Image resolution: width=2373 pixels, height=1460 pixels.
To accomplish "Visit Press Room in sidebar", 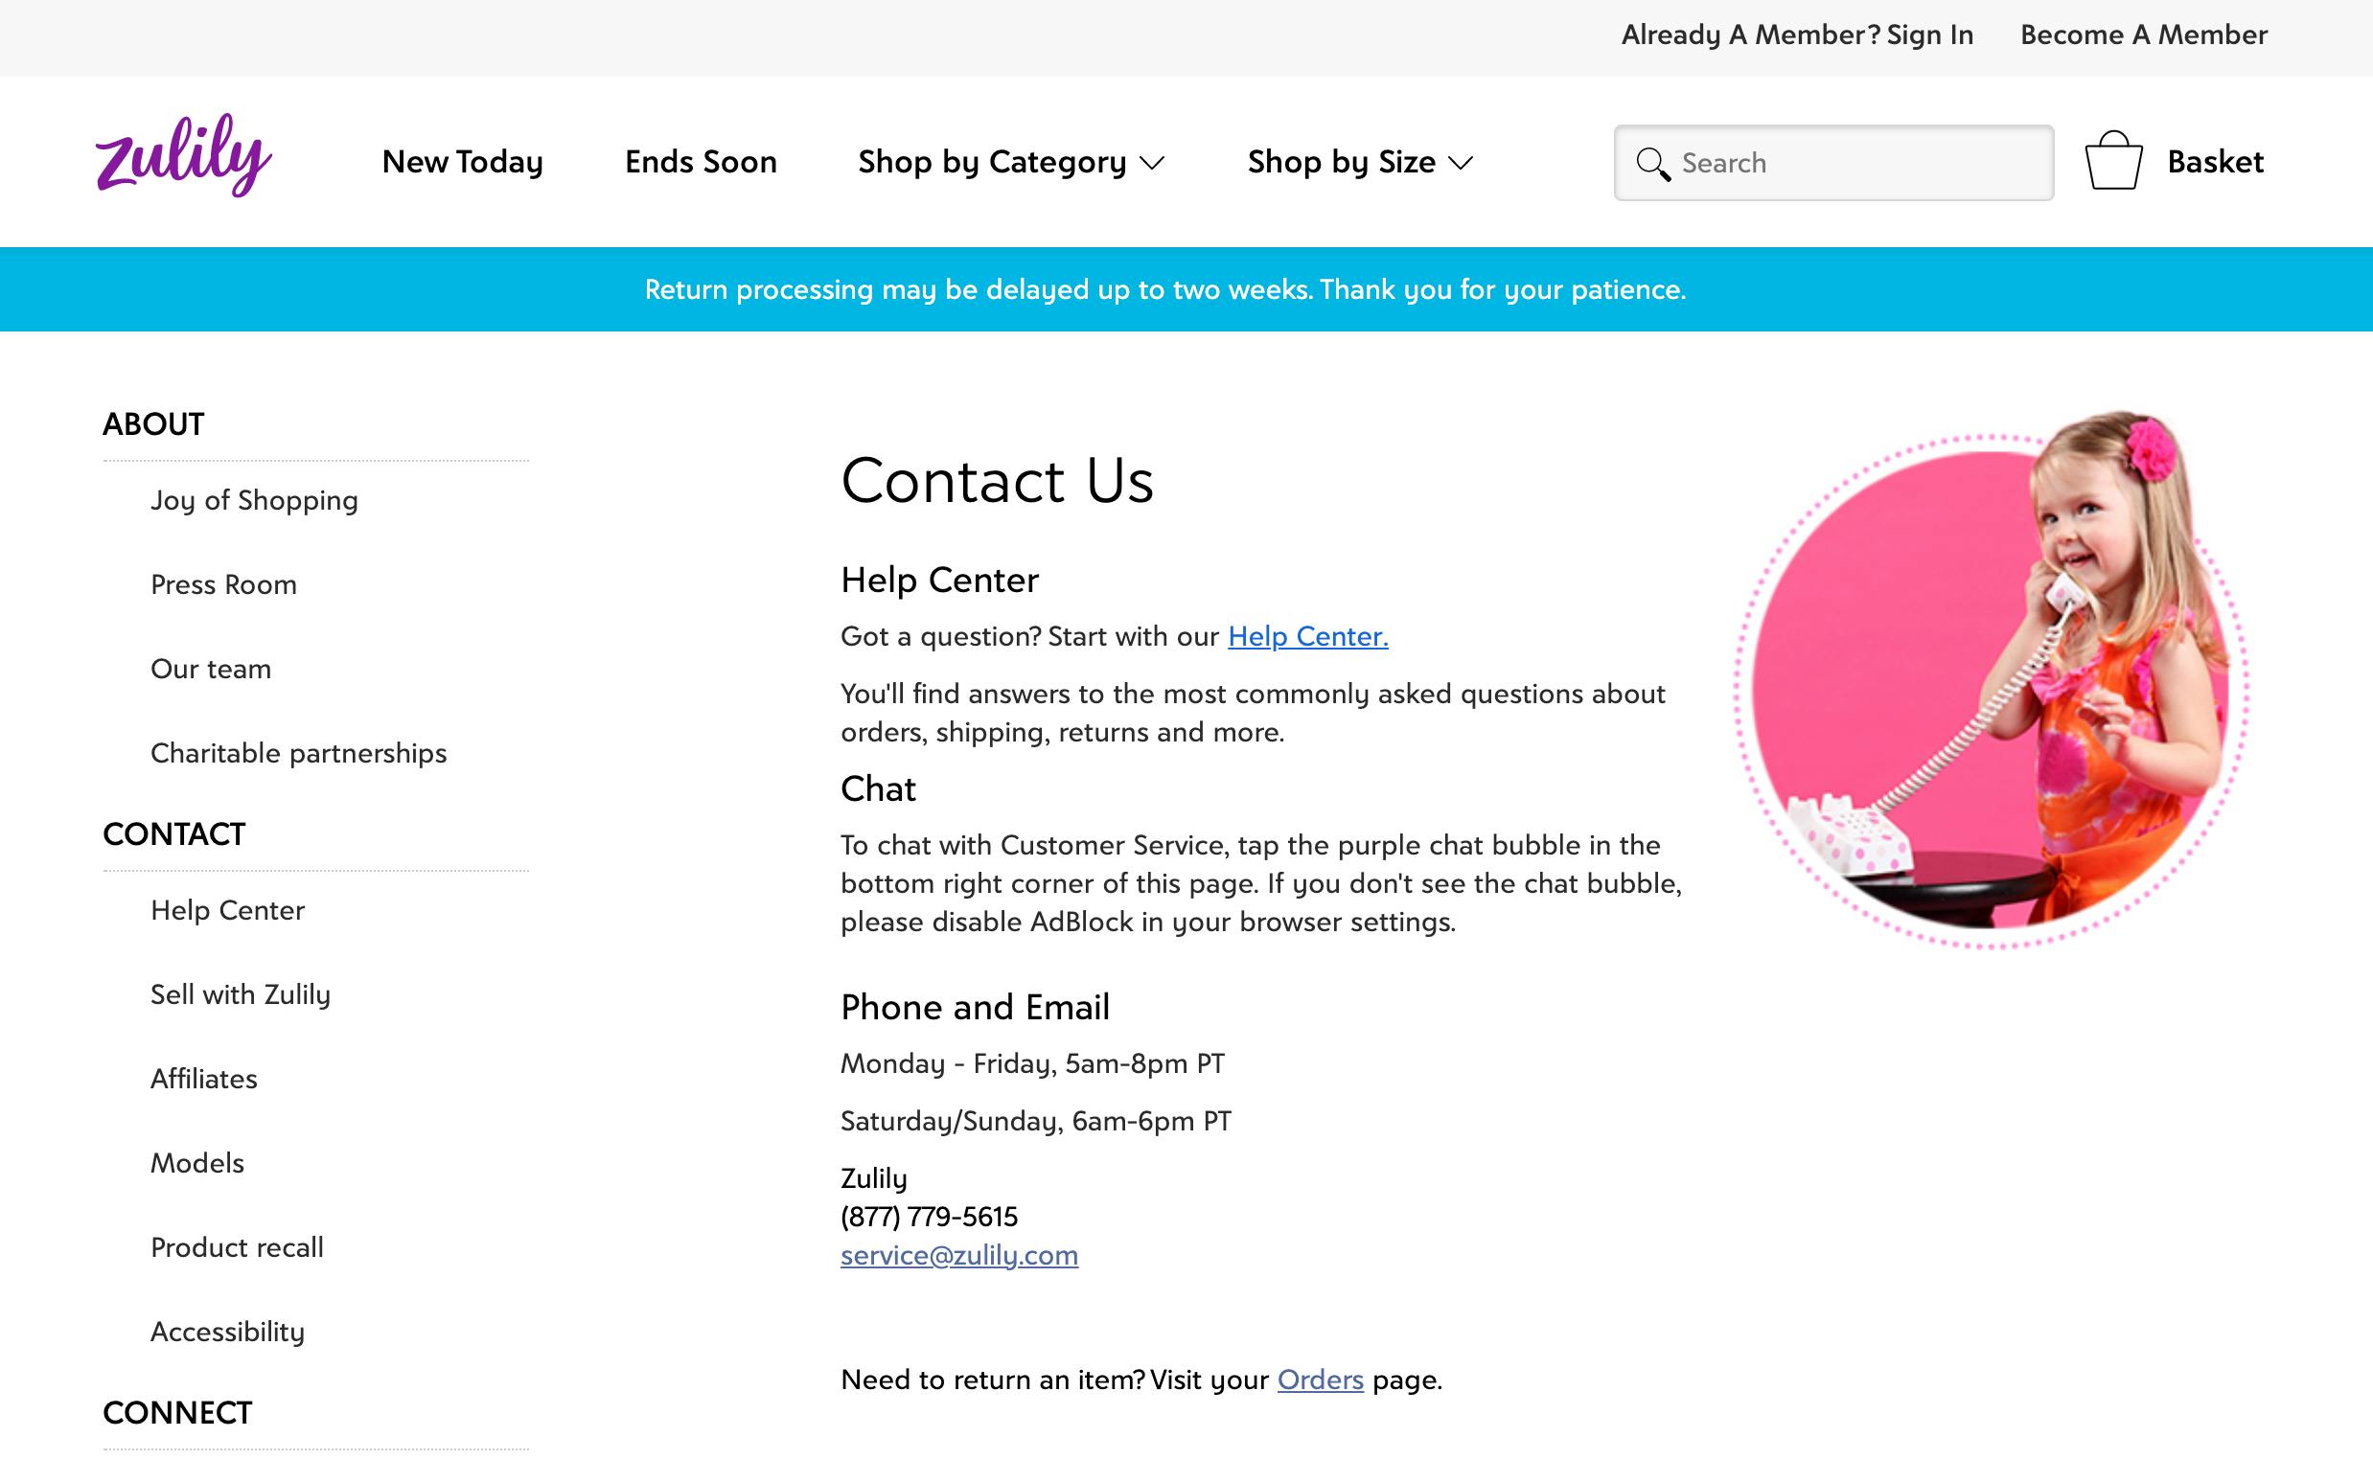I will point(223,584).
